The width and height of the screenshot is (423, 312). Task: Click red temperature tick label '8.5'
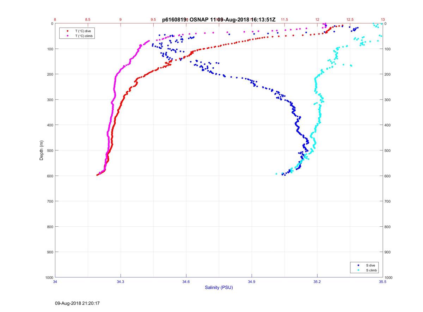pyautogui.click(x=88, y=20)
